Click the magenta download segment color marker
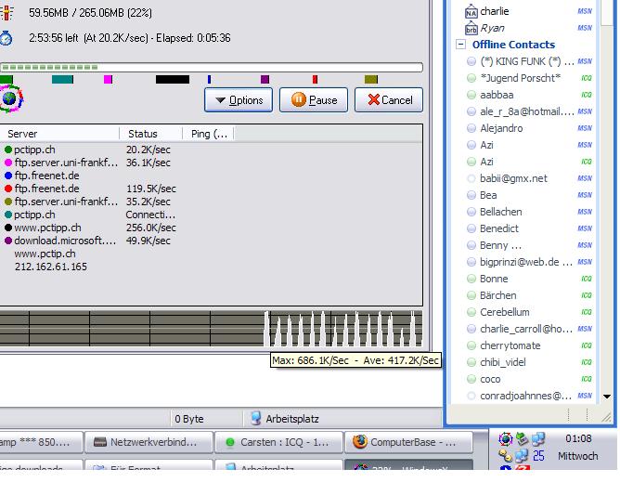This screenshot has width=620, height=482. 108,80
